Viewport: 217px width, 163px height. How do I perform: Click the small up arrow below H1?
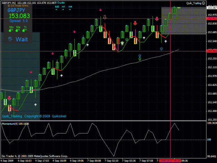(x=63, y=9)
